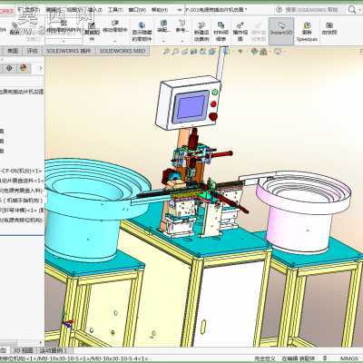Open the Exploded View tool
The width and height of the screenshot is (363, 363).
coord(240,32)
